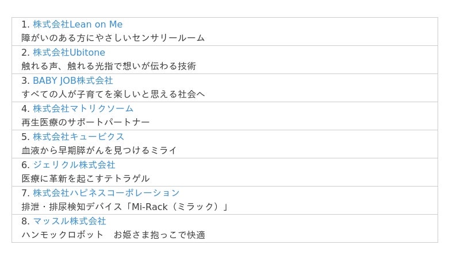Click the ジェリクル株式会社 link
The height and width of the screenshot is (260, 460).
74,165
